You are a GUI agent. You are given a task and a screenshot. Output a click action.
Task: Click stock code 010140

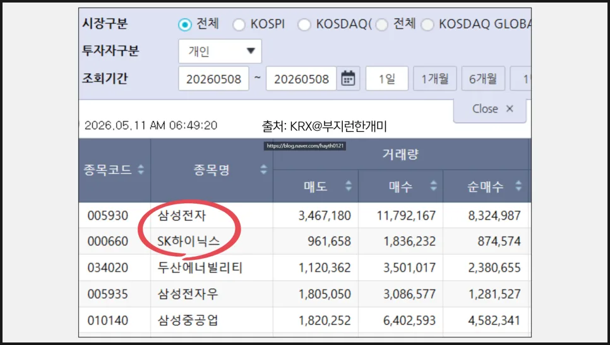pyautogui.click(x=108, y=320)
